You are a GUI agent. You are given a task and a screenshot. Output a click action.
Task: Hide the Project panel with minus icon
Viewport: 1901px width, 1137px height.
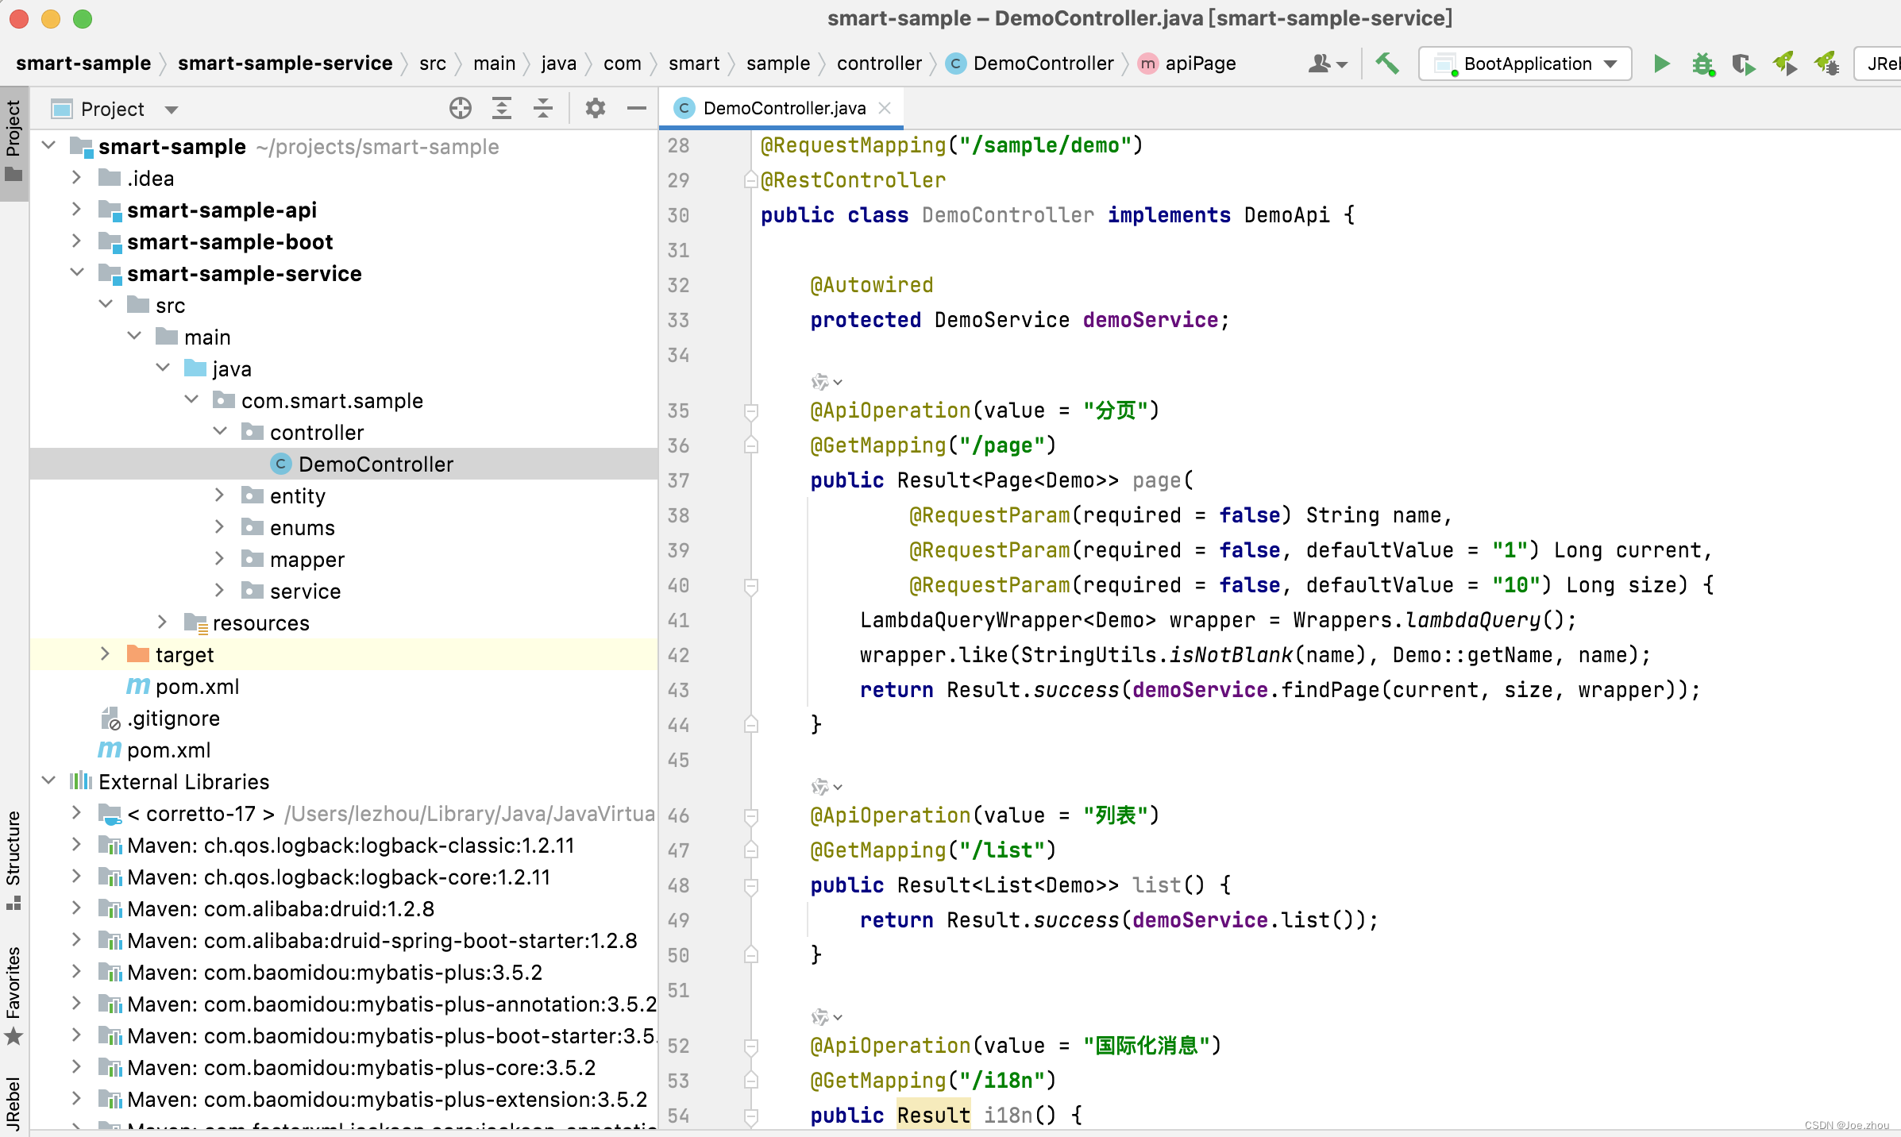(x=637, y=108)
